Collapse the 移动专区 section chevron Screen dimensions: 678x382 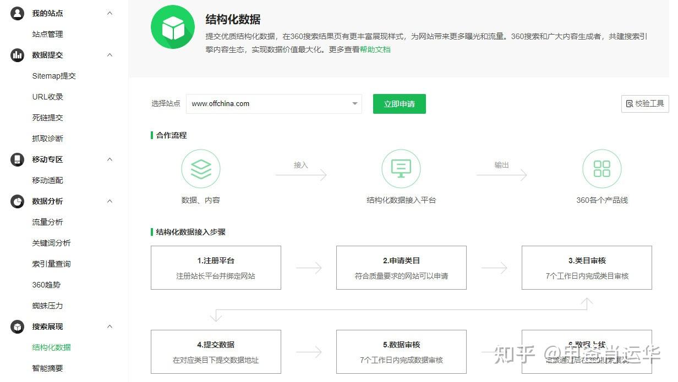tap(110, 159)
